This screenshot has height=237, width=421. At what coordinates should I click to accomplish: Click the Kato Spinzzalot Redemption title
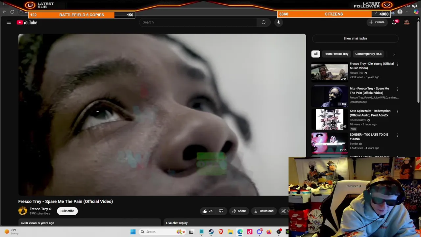[370, 113]
